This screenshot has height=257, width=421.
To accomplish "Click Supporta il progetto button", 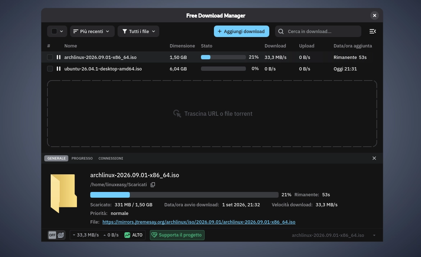I will [177, 235].
